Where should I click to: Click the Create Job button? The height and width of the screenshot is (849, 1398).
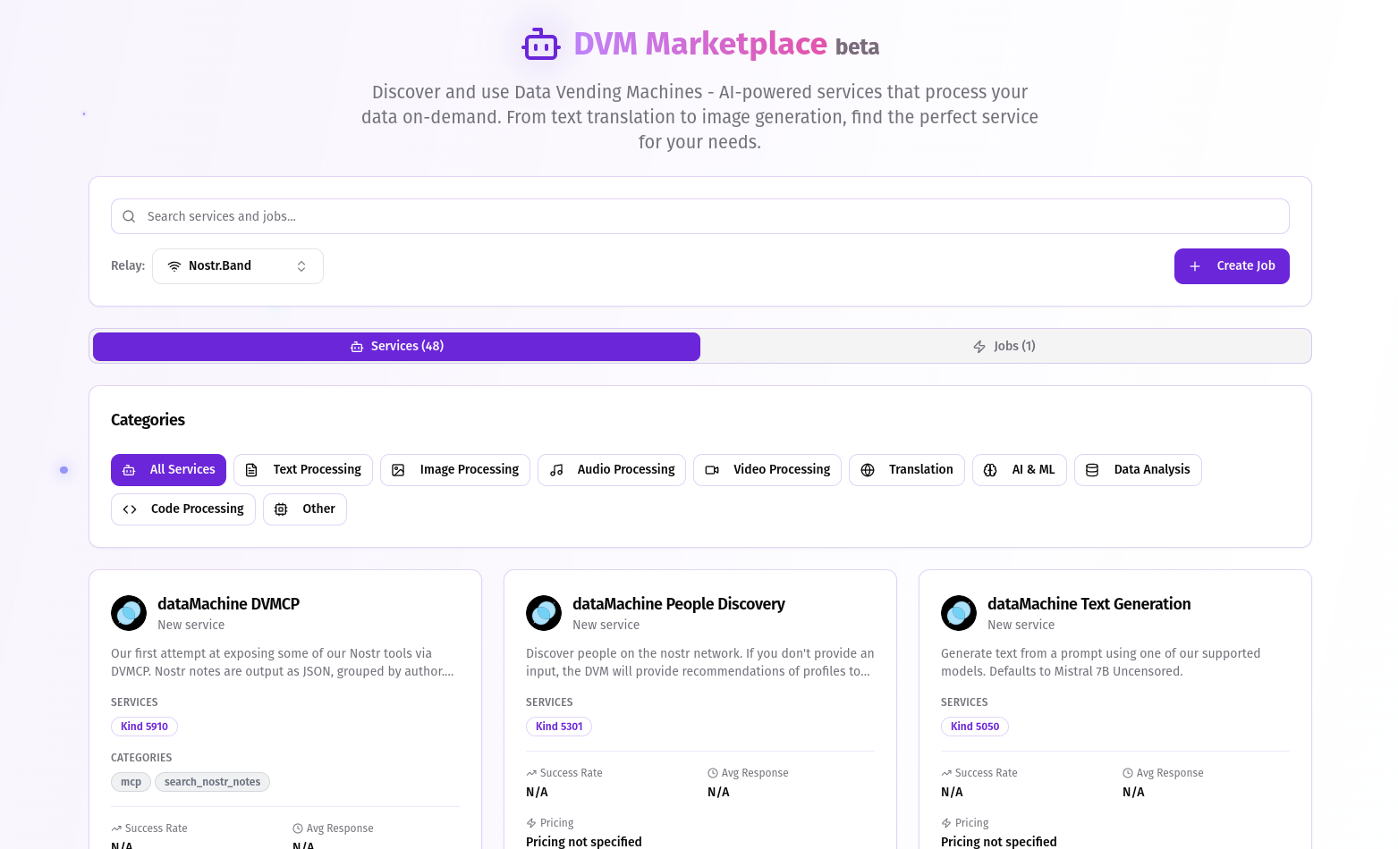tap(1231, 266)
